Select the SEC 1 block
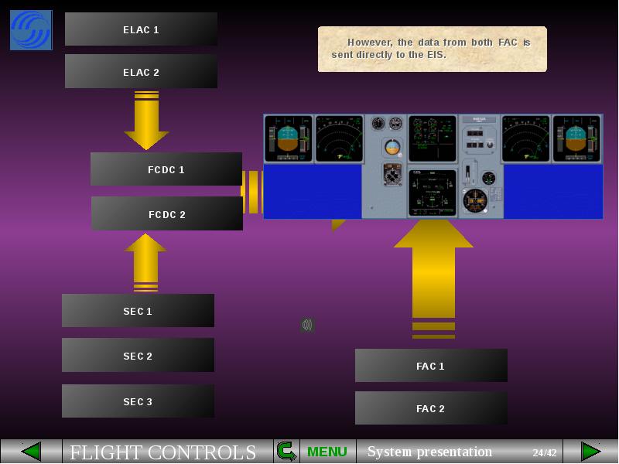 (138, 311)
